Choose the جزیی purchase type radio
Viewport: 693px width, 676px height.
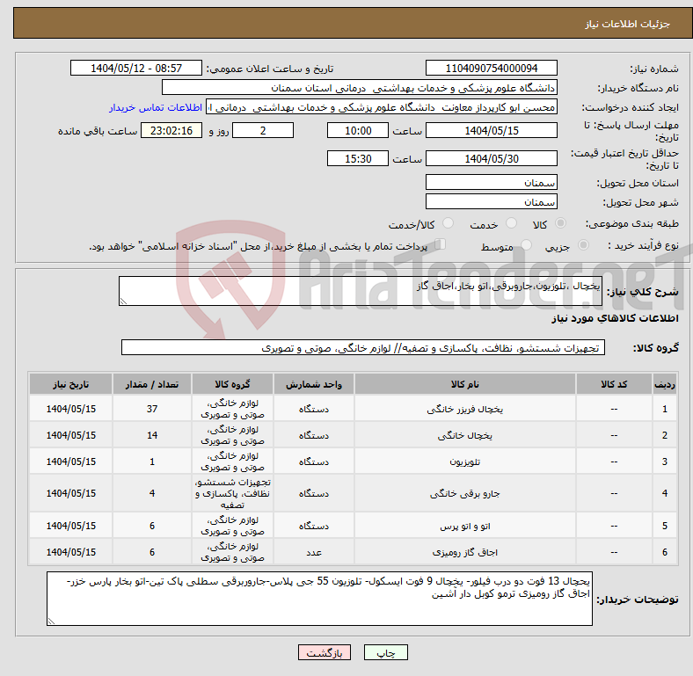(x=583, y=245)
